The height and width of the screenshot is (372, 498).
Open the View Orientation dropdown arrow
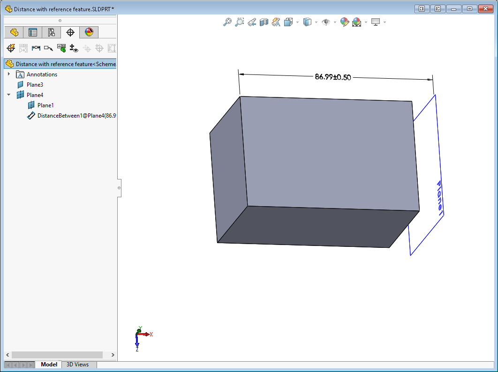click(298, 22)
